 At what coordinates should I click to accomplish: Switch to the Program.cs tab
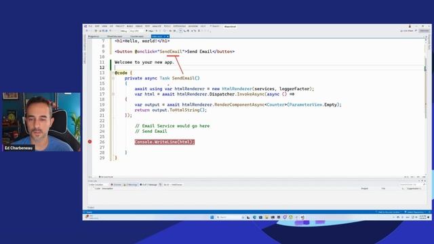coord(94,37)
